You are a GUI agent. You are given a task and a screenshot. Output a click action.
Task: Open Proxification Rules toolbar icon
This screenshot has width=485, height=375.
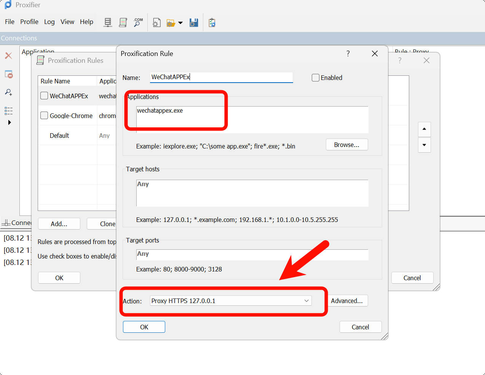[123, 22]
